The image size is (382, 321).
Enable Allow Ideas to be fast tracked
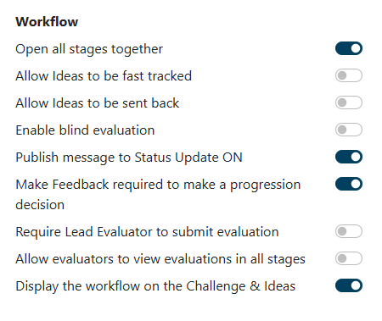pos(349,75)
